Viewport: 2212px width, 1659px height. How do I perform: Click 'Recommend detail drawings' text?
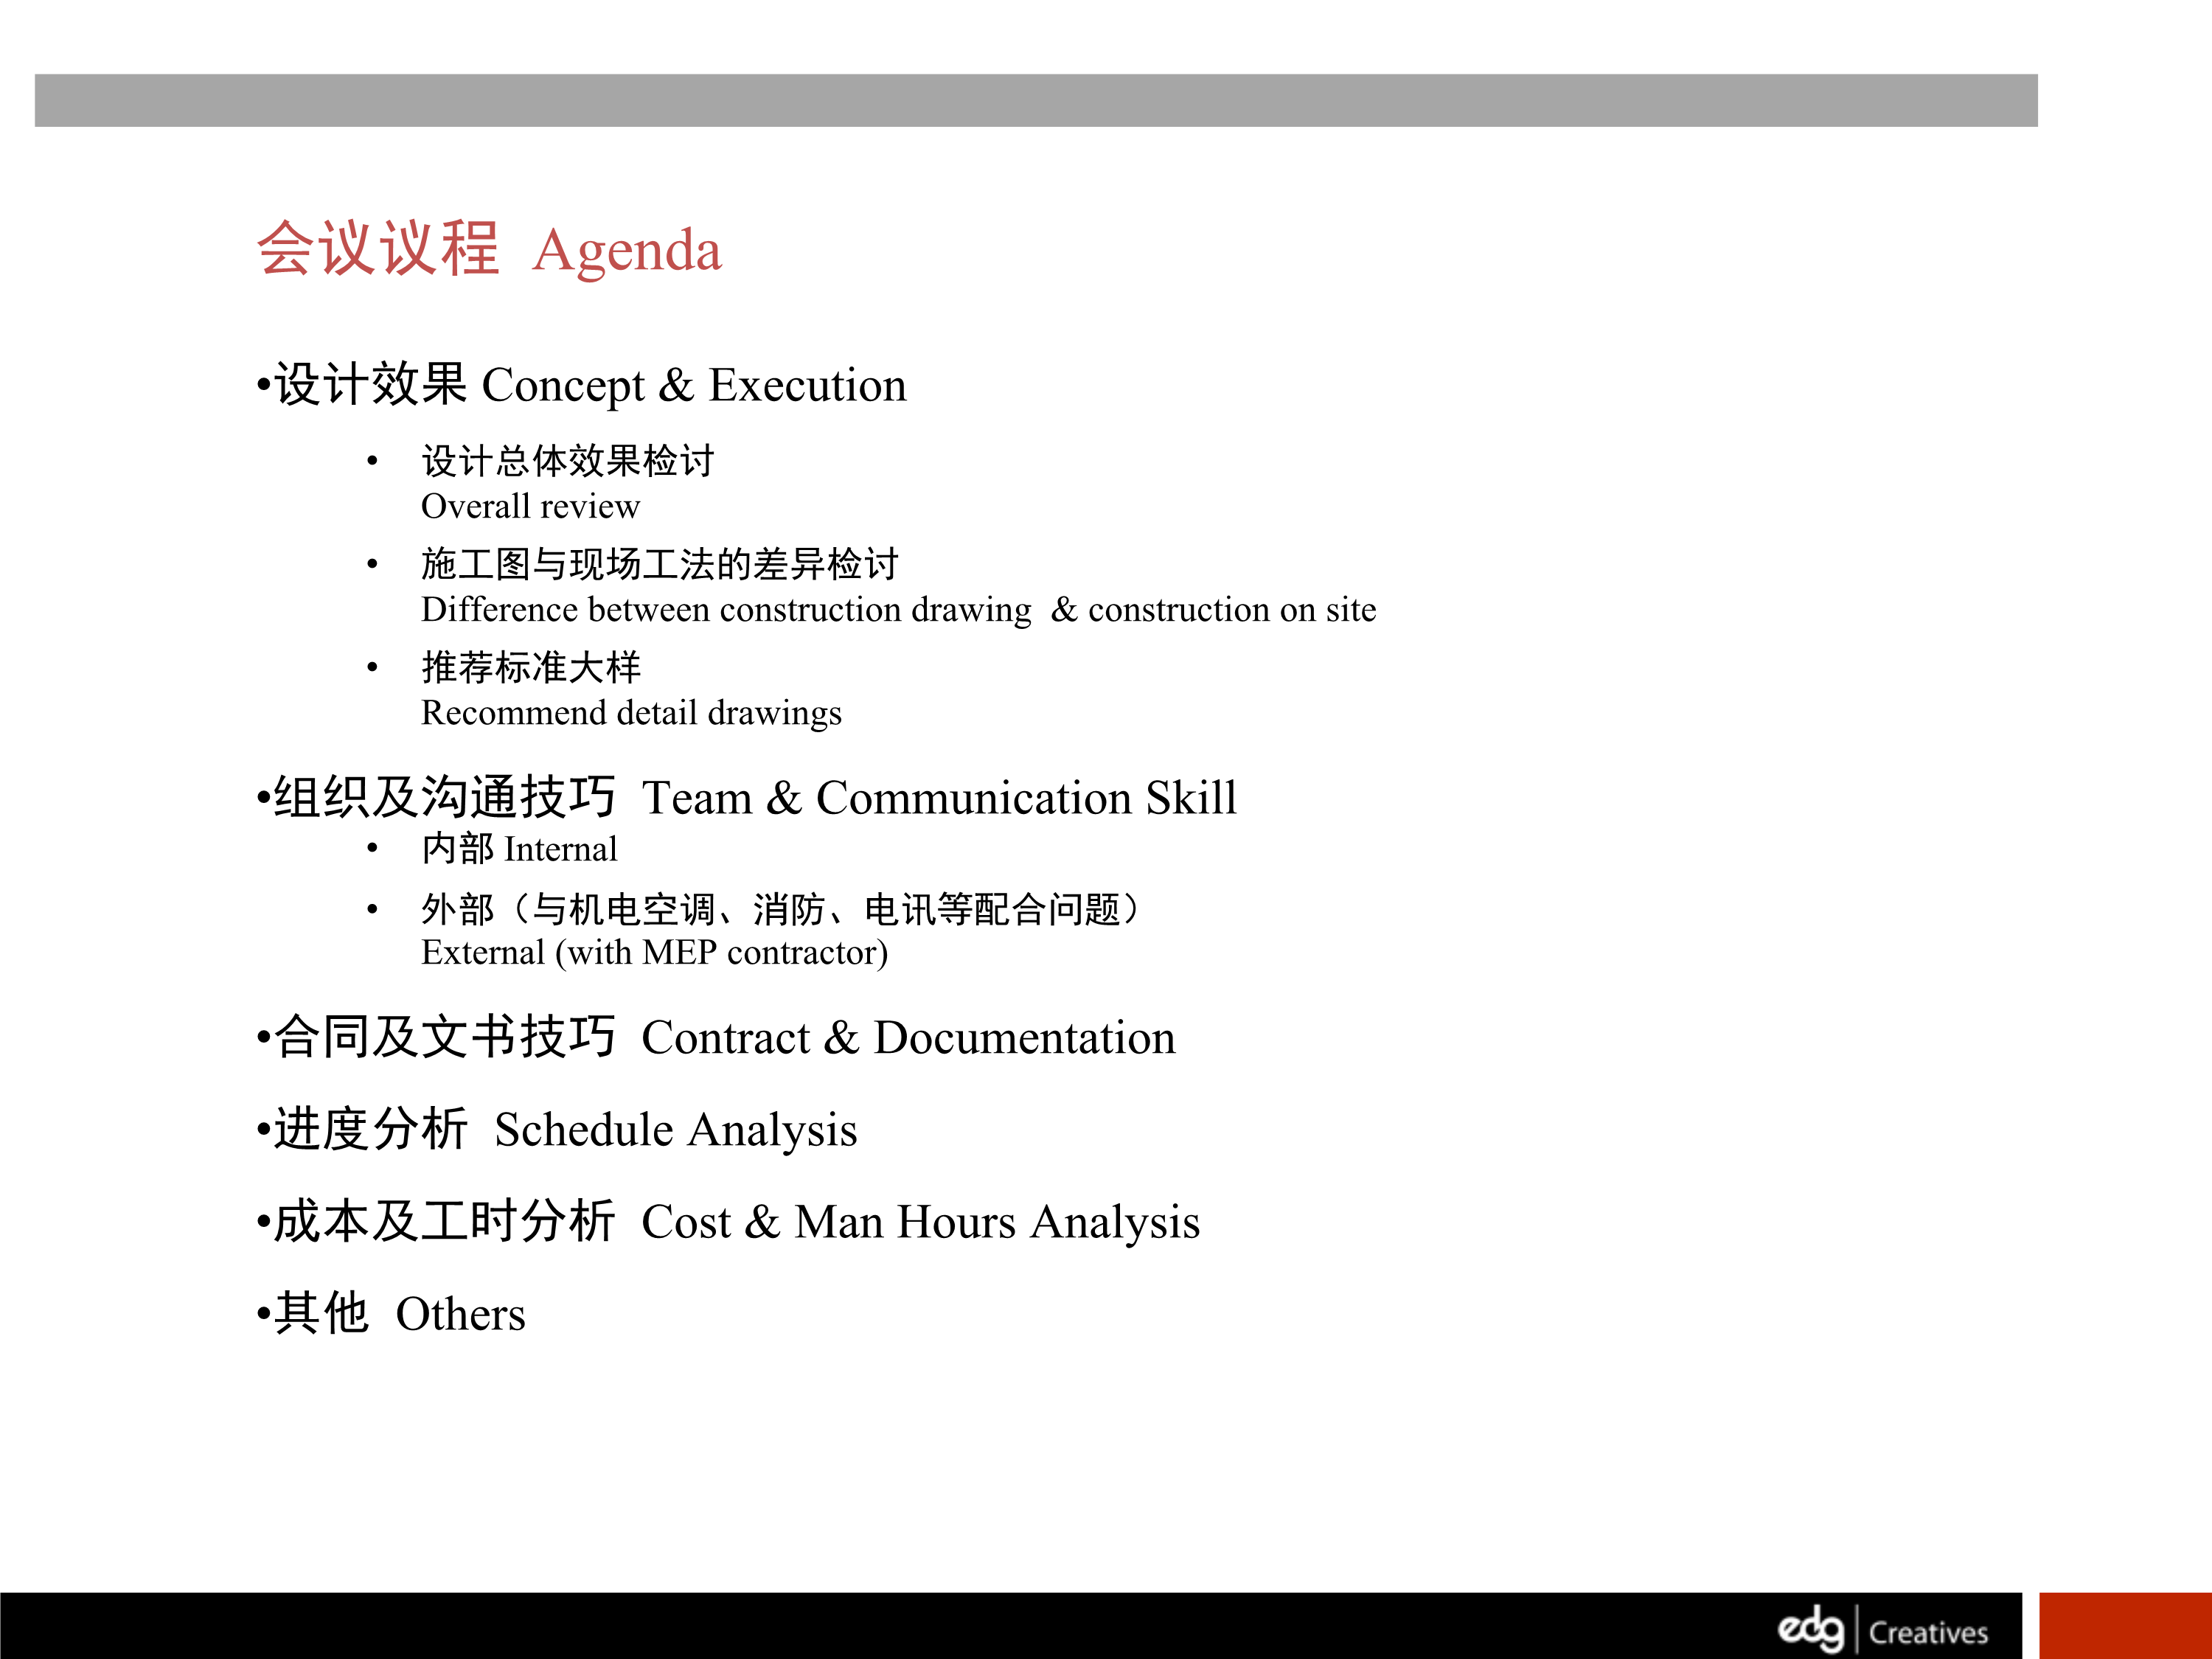pos(631,713)
